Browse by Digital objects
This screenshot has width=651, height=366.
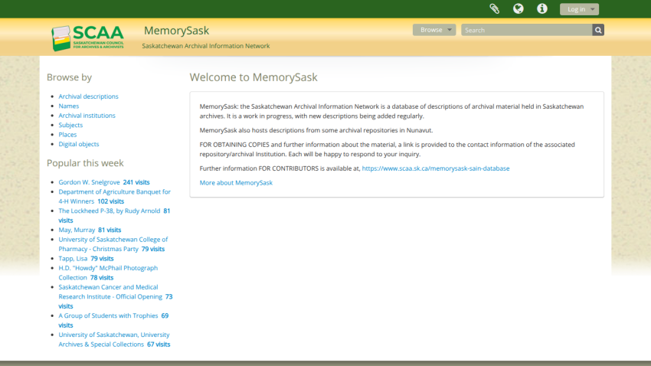coord(79,144)
